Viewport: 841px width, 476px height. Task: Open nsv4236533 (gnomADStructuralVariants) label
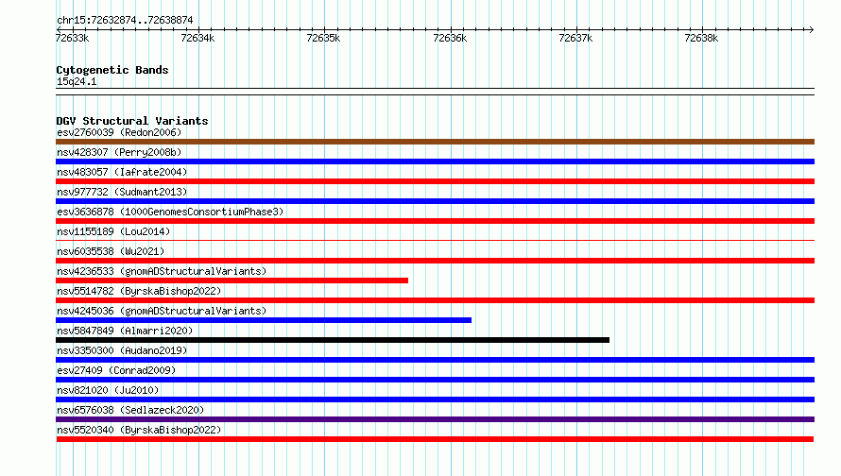(x=162, y=271)
